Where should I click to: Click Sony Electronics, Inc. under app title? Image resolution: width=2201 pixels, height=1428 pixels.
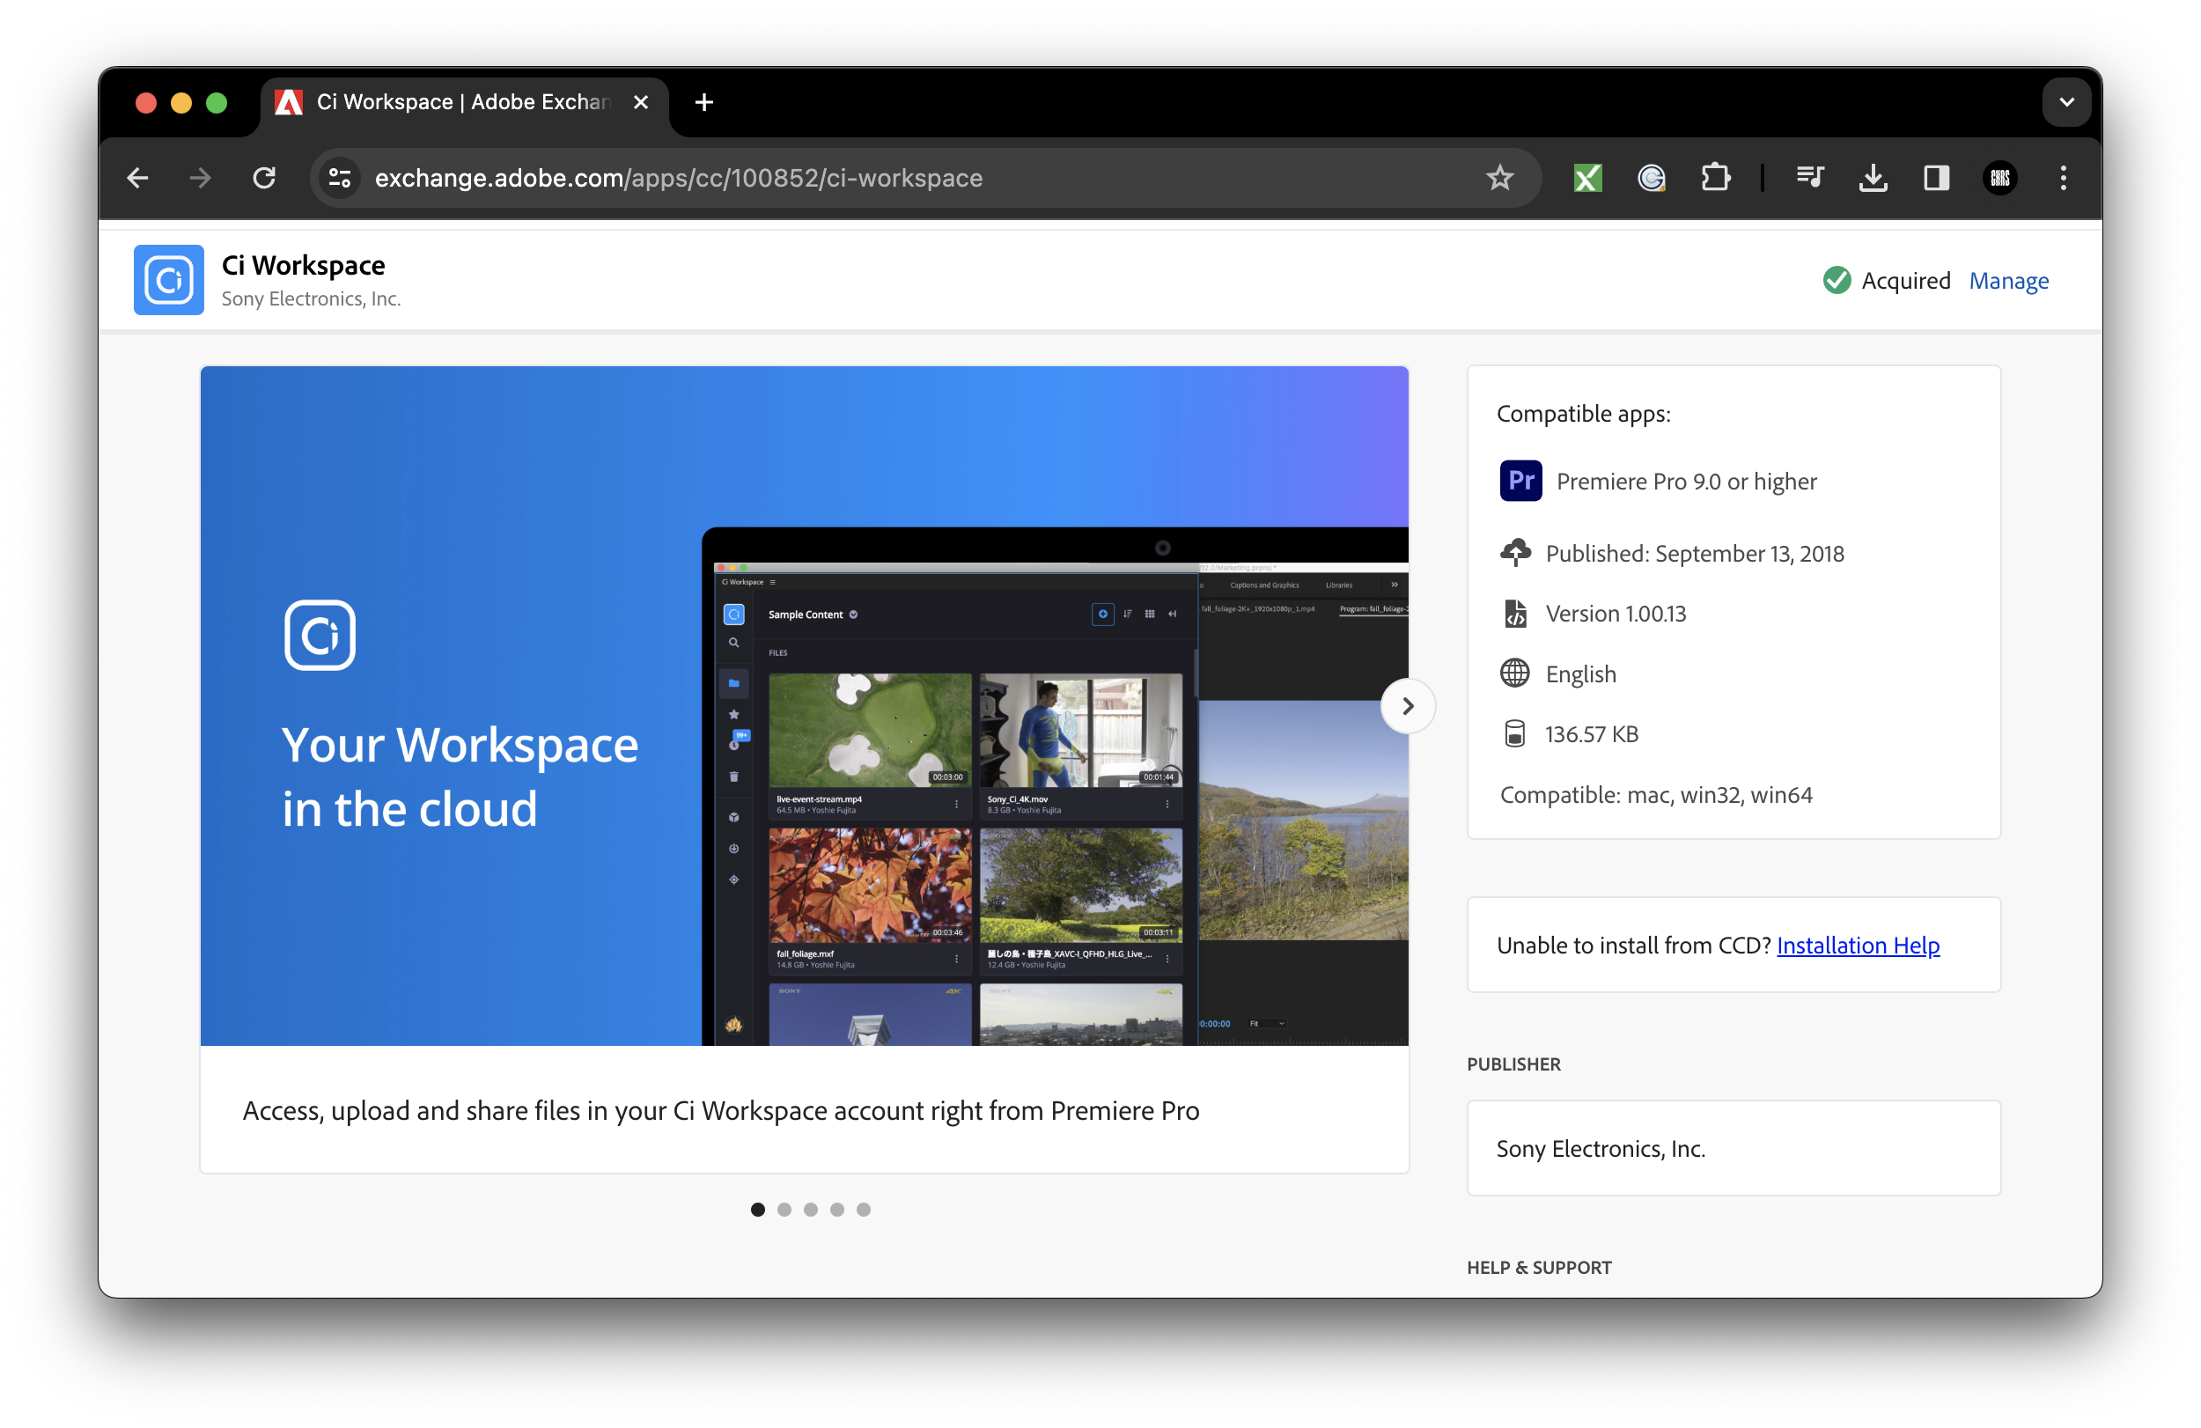pos(311,298)
